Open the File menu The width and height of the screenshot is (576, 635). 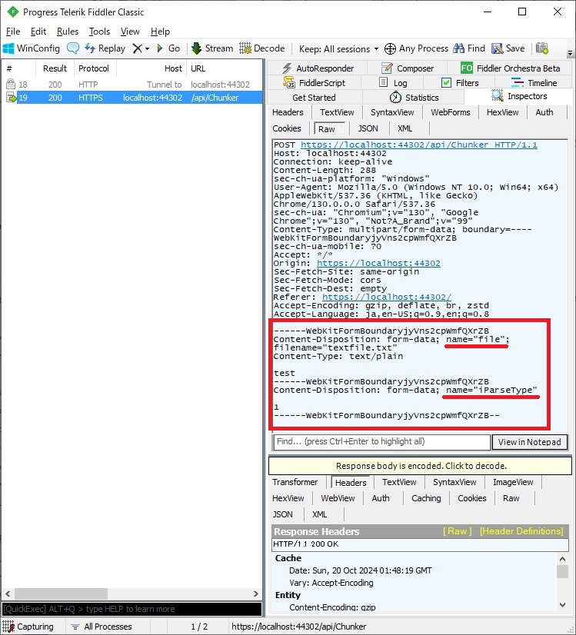(13, 32)
